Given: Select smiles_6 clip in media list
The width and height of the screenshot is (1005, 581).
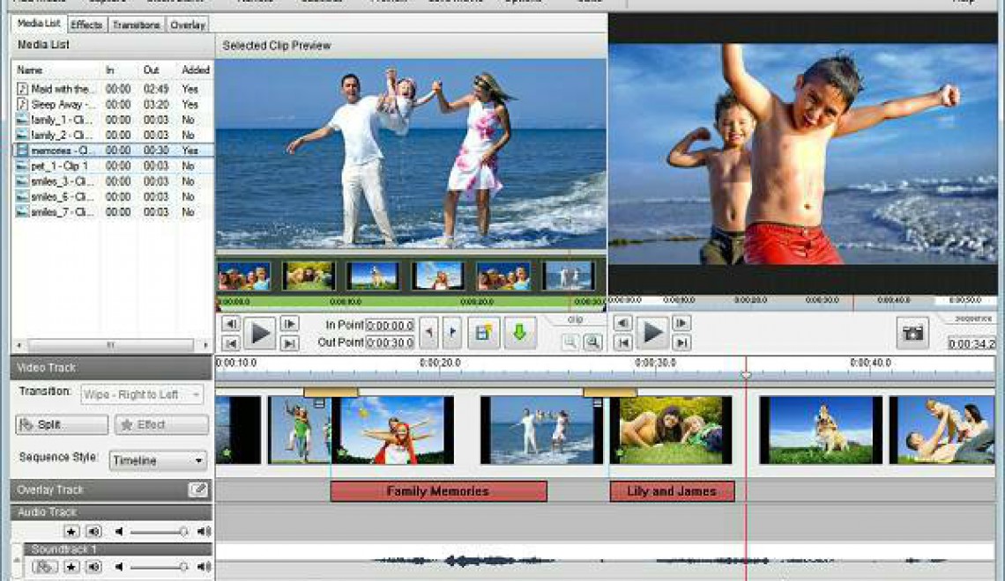Looking at the screenshot, I should tap(112, 196).
